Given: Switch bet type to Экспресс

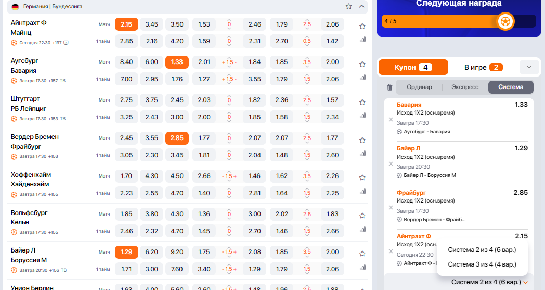Looking at the screenshot, I should (x=465, y=87).
